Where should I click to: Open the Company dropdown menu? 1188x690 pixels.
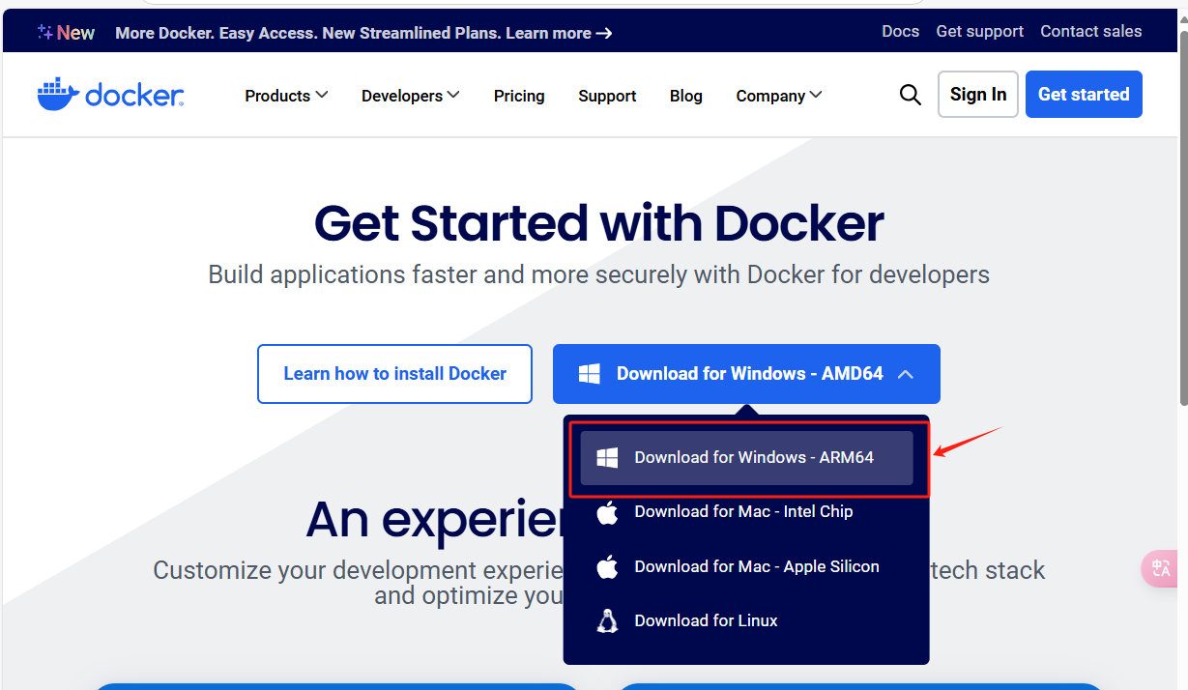[778, 96]
